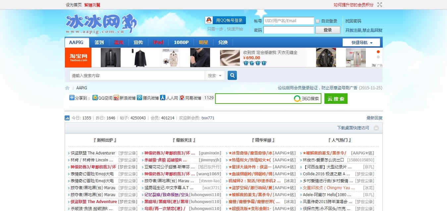
Task: Click the widescreen toggle icon at top right
Action: click(380, 5)
